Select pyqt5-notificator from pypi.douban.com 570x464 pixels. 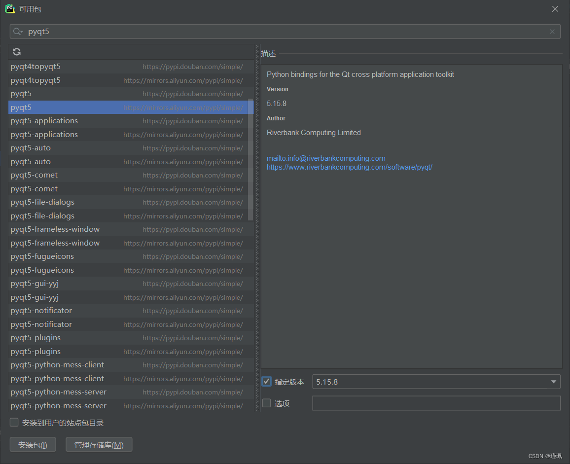(131, 311)
